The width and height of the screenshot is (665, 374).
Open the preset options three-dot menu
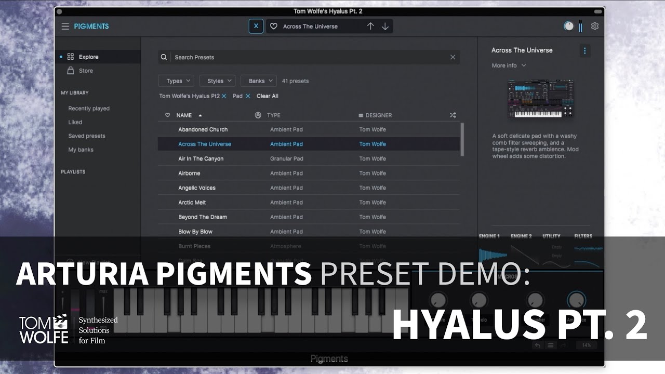click(x=585, y=50)
